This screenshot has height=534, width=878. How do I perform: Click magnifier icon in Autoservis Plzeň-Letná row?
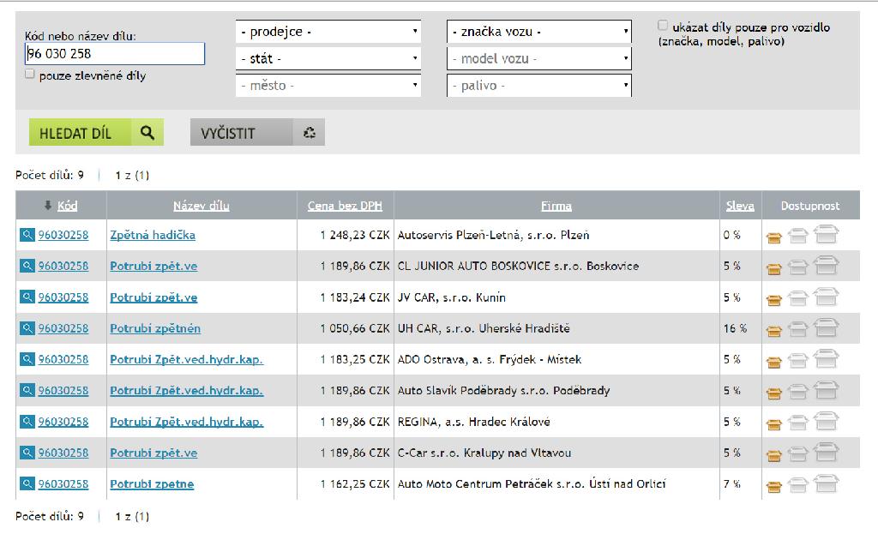click(x=27, y=235)
